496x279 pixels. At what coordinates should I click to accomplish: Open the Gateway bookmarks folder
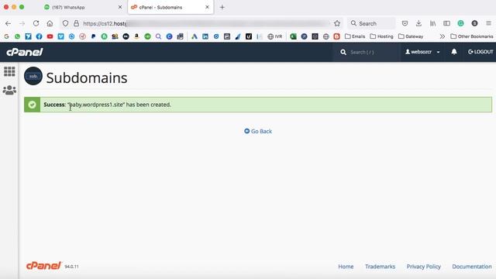coord(411,36)
